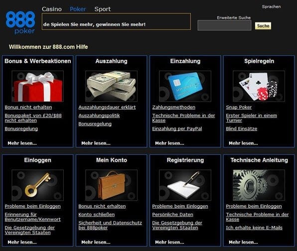Open 'Bonusregelung' under Bonus & Werbeaktionen
Image resolution: width=297 pixels, height=251 pixels.
[21, 128]
